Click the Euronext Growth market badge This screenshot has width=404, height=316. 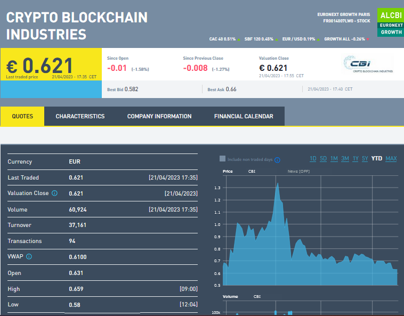[x=391, y=29]
